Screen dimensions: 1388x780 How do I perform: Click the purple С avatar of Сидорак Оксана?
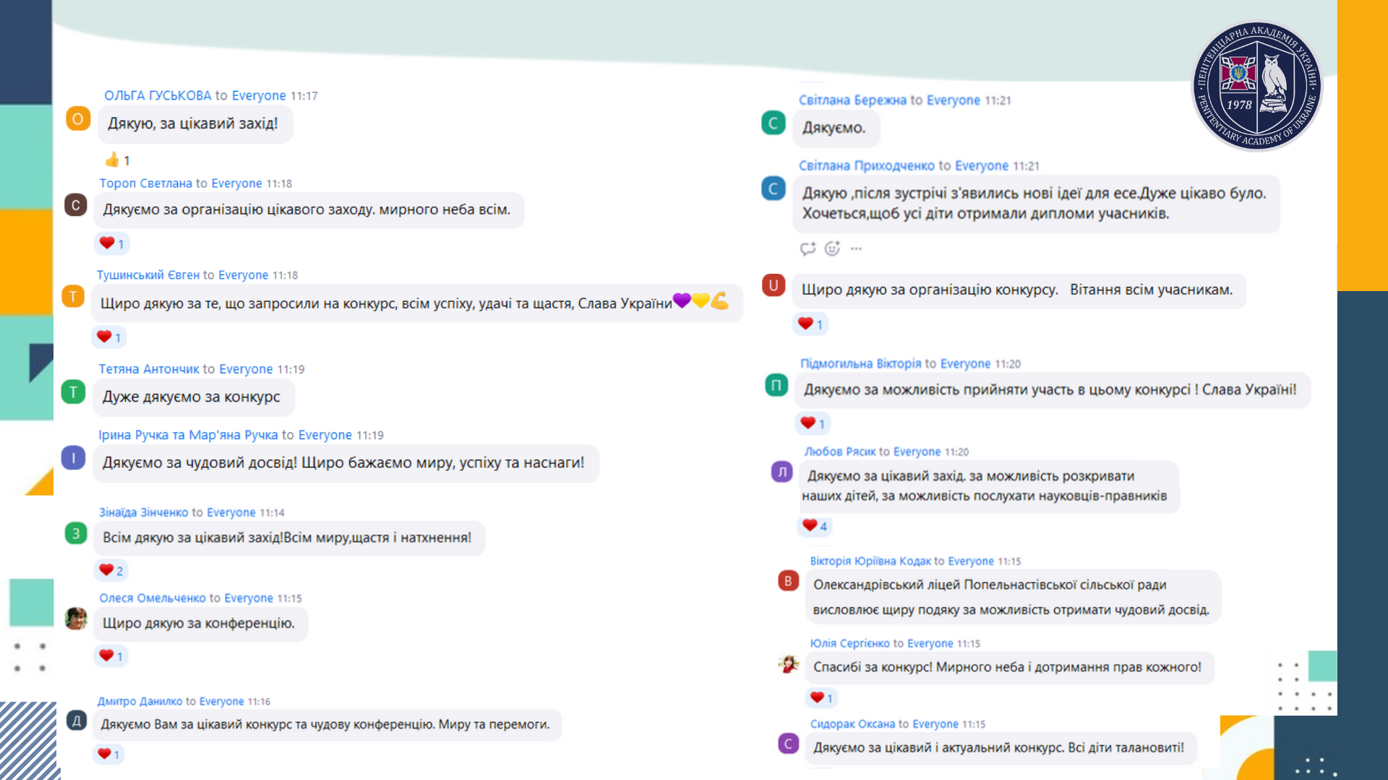[x=788, y=744]
